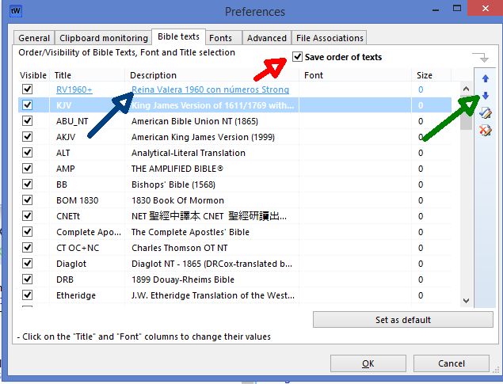Toggle Visible checkbox for ALT

click(x=27, y=152)
